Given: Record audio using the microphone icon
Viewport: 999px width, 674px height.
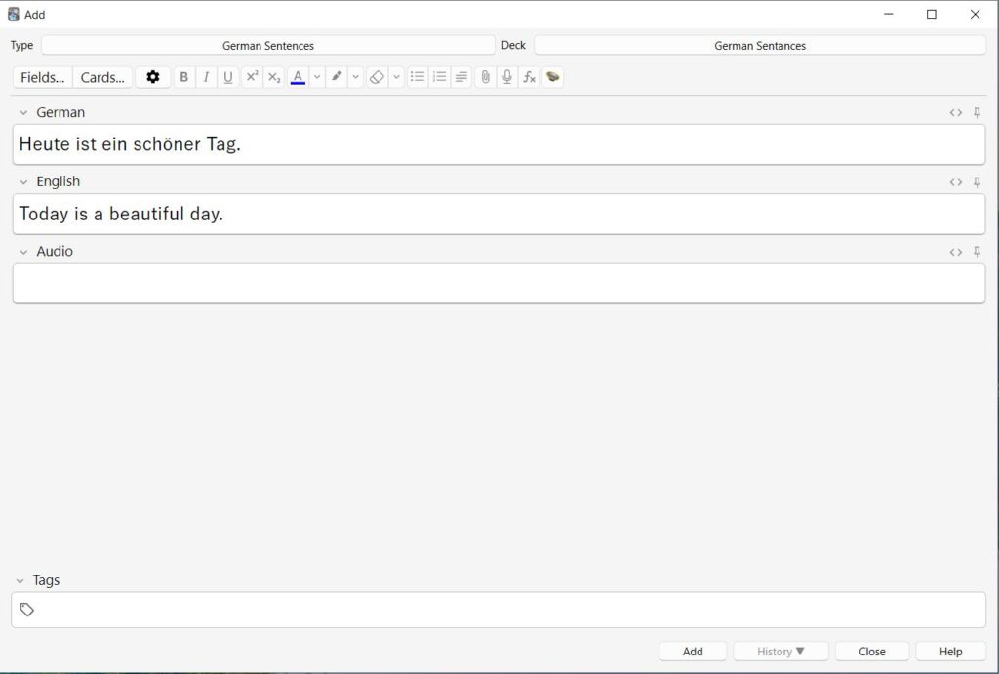Looking at the screenshot, I should coord(506,76).
